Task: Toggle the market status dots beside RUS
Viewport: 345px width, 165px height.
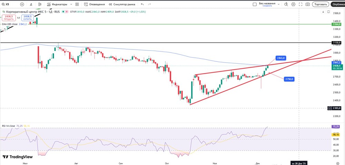Action: coord(64,12)
